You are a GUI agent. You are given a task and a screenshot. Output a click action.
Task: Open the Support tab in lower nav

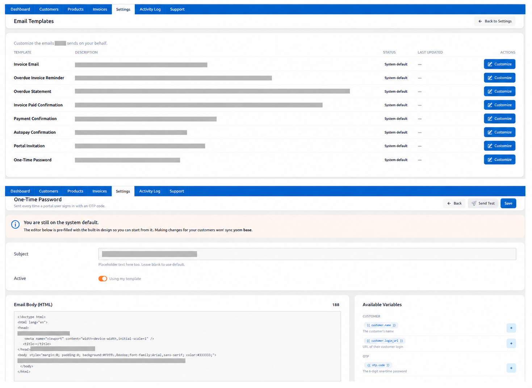(177, 191)
